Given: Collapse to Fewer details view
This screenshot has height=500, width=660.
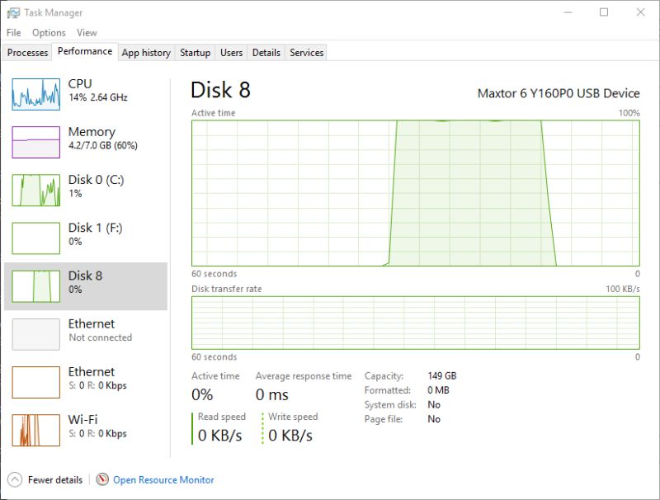Looking at the screenshot, I should 49,479.
